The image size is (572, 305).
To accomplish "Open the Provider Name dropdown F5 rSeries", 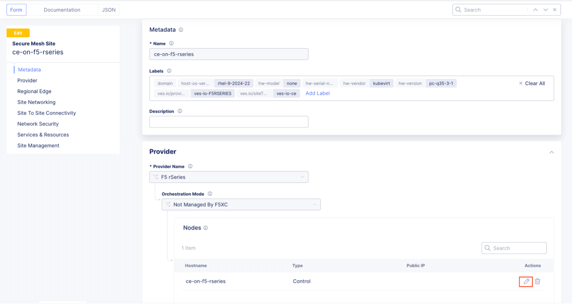I will [x=229, y=177].
